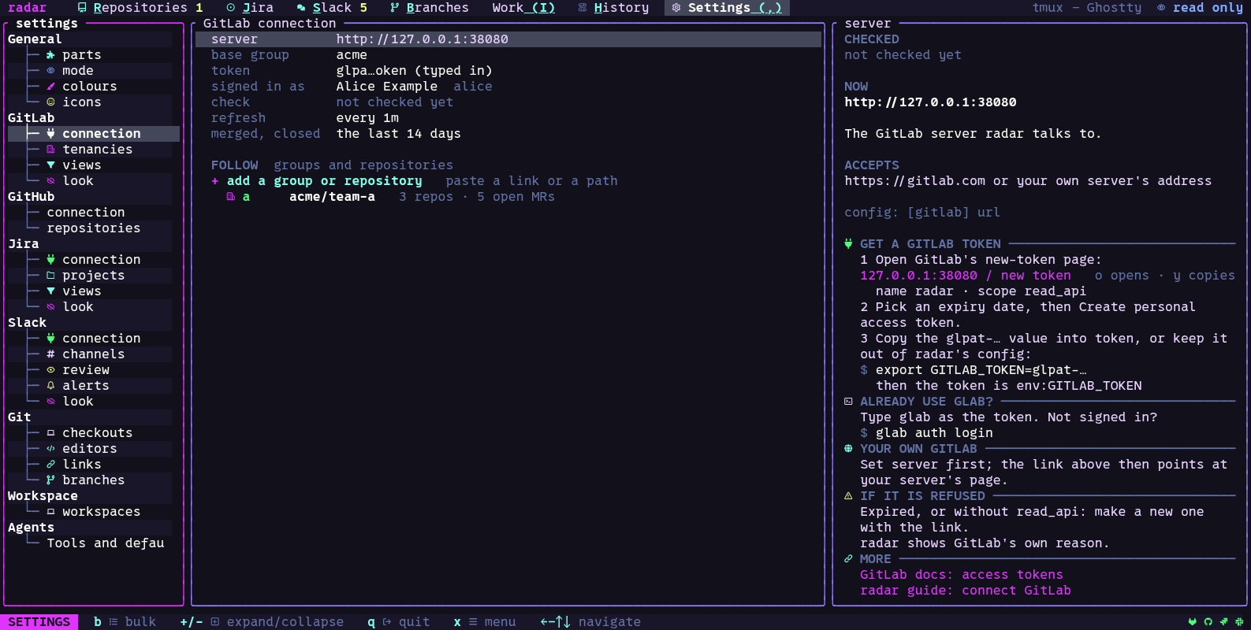Click the icons smiley icon
Image resolution: width=1251 pixels, height=630 pixels.
tap(50, 102)
